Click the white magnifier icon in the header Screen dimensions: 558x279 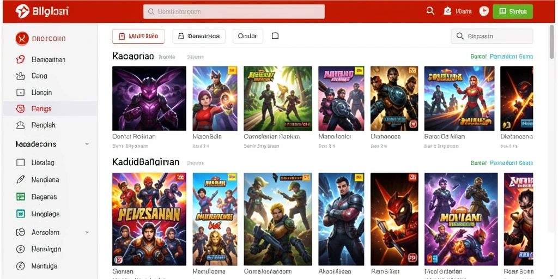pyautogui.click(x=430, y=11)
